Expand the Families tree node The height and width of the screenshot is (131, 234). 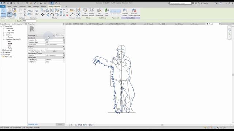pos(1,52)
